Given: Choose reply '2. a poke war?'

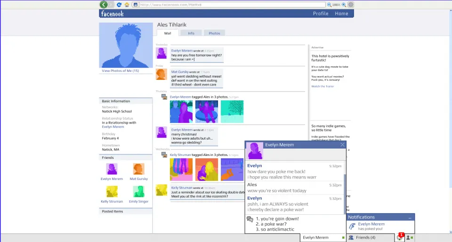Looking at the screenshot, I should coord(271,224).
